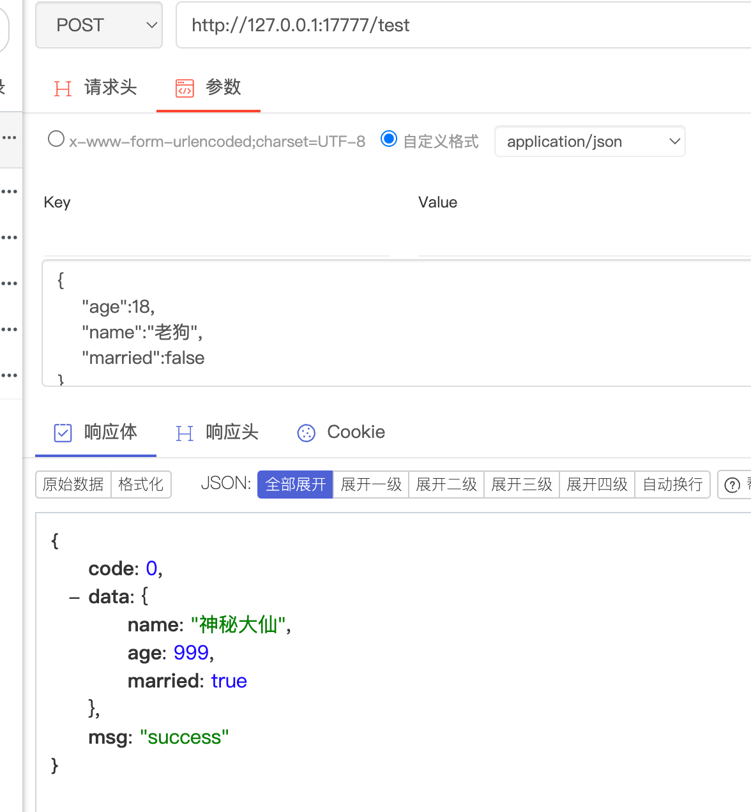The image size is (751, 812).
Task: Click the request headers H icon
Action: coord(63,88)
